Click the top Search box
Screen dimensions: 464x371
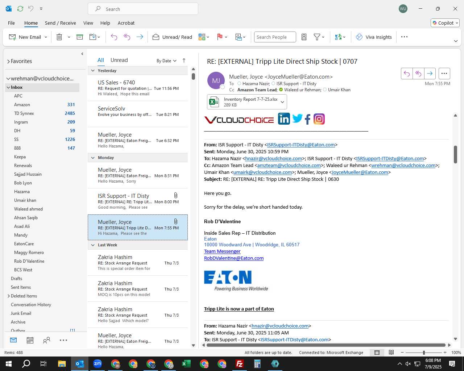click(143, 9)
